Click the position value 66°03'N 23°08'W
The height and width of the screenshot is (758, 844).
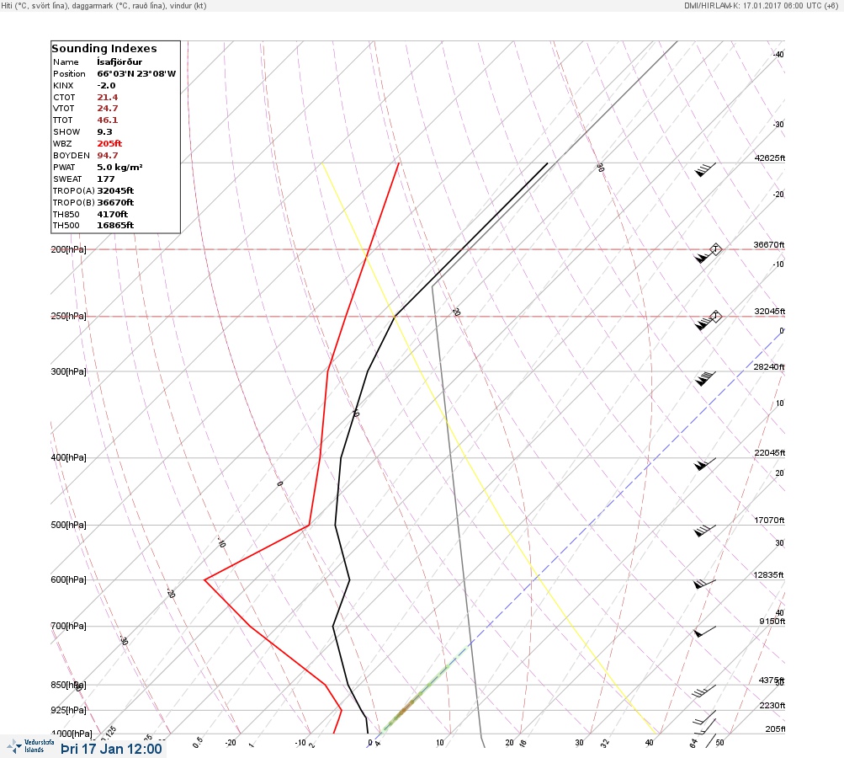tap(136, 74)
